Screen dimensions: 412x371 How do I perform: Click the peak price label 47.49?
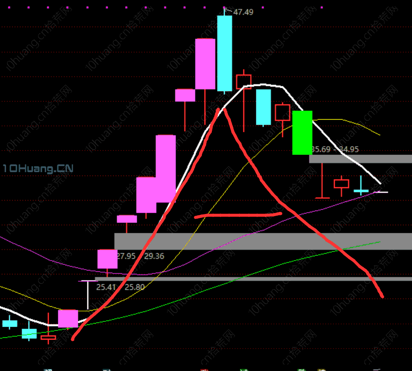point(243,12)
